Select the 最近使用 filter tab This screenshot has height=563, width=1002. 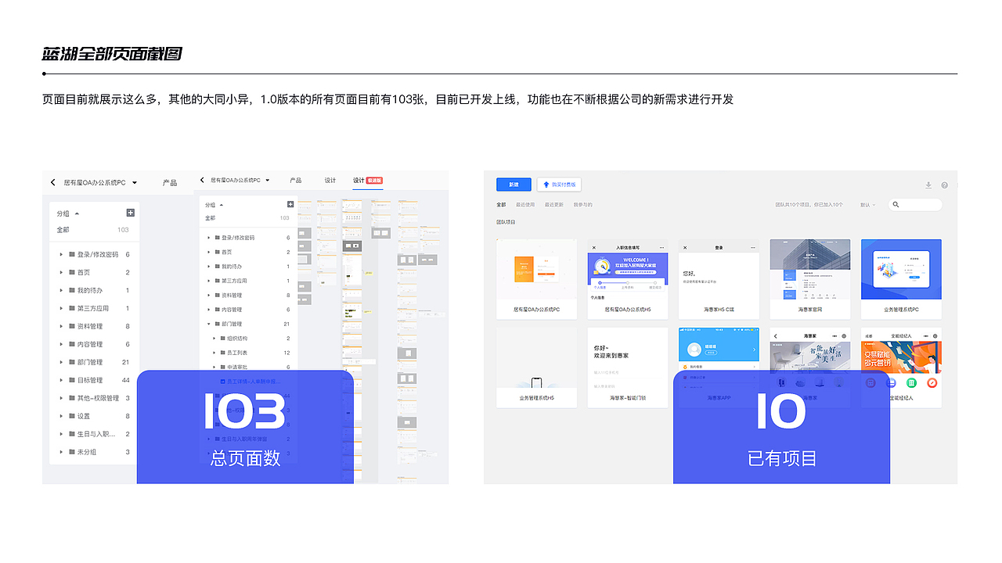point(524,204)
